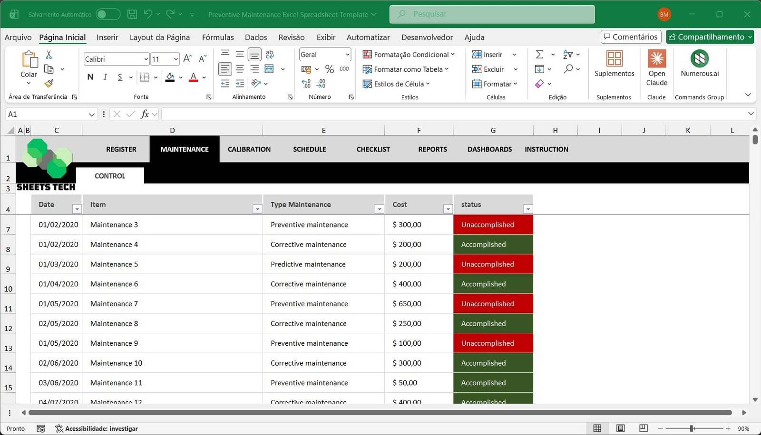Screen dimensions: 761x435
Task: Select the percent number format icon
Action: (x=329, y=69)
